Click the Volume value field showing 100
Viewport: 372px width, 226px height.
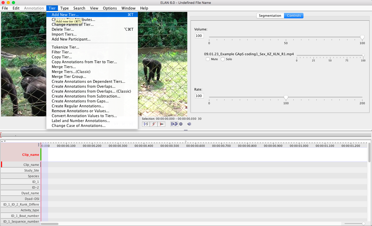coord(199,36)
